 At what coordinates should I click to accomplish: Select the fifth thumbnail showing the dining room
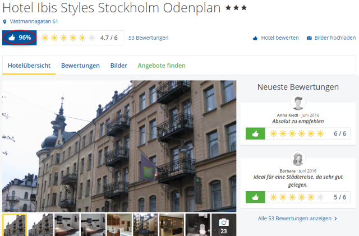[119, 225]
